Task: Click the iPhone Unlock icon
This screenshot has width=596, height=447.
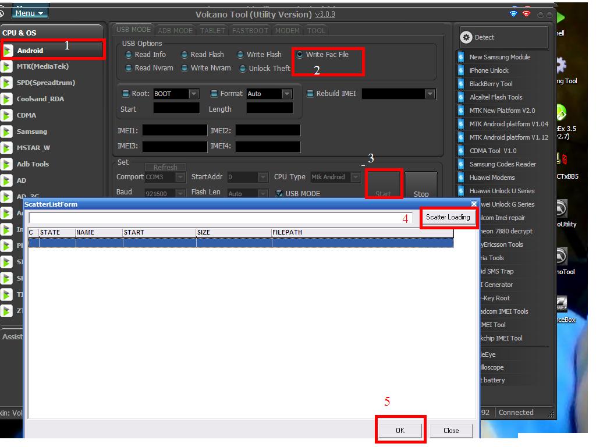Action: pyautogui.click(x=461, y=70)
